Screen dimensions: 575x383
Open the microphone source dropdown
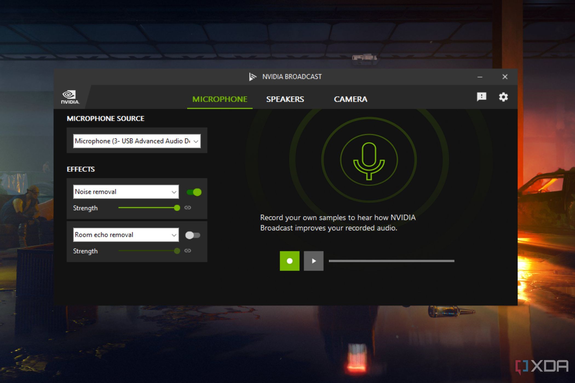(137, 141)
